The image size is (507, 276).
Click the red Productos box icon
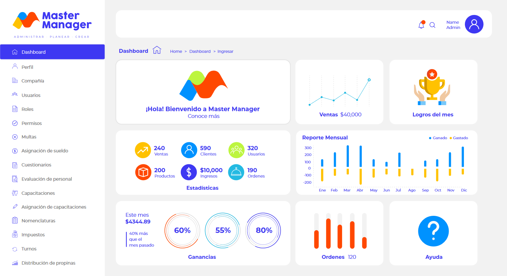point(143,172)
